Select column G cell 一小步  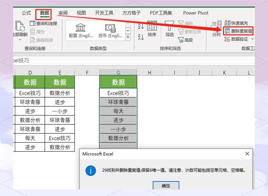[118, 129]
